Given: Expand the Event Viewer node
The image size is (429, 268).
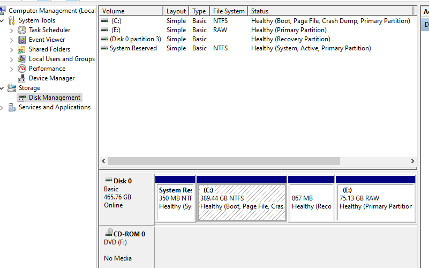Looking at the screenshot, I should pyautogui.click(x=12, y=40).
